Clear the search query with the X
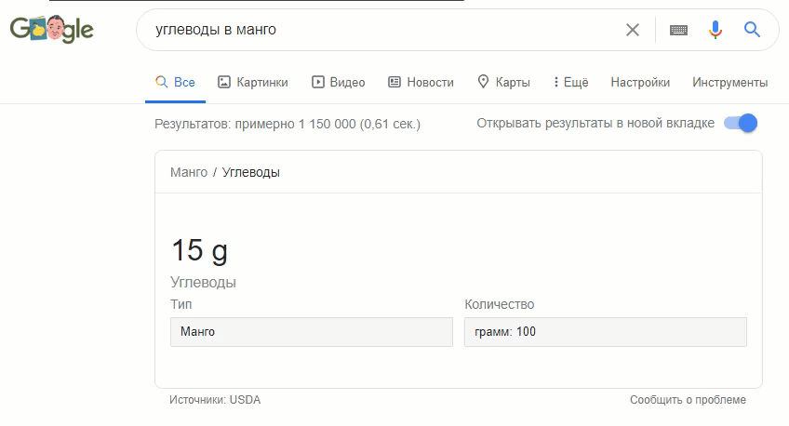The height and width of the screenshot is (426, 789). pyautogui.click(x=633, y=30)
